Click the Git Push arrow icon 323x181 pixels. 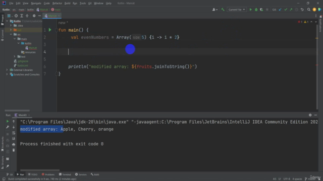tap(291, 10)
